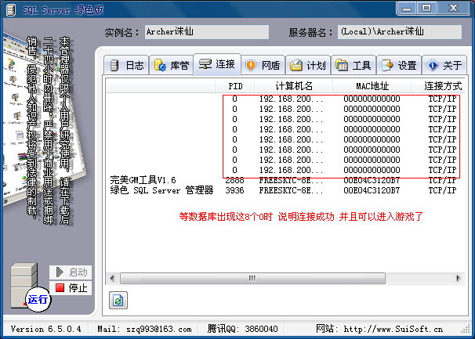Go to the 设置 settings tab
475x339 pixels.
click(x=398, y=65)
